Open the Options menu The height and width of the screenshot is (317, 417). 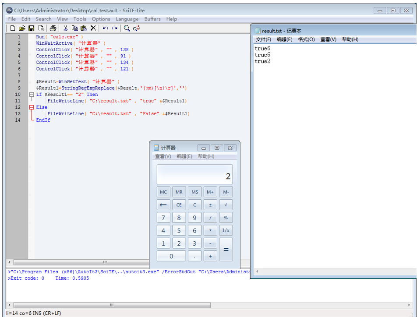pyautogui.click(x=101, y=19)
